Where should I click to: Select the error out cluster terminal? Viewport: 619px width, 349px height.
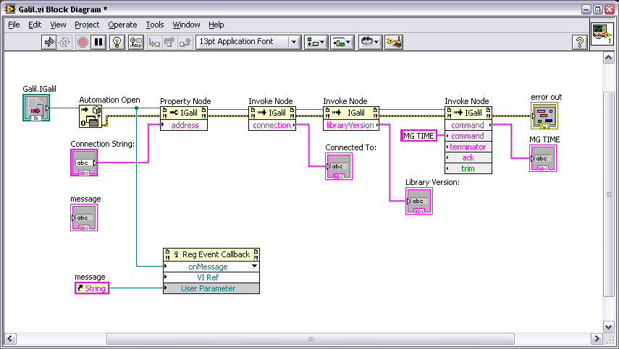point(544,116)
